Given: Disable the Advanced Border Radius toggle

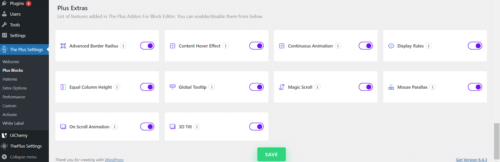Looking at the screenshot, I should 147,46.
